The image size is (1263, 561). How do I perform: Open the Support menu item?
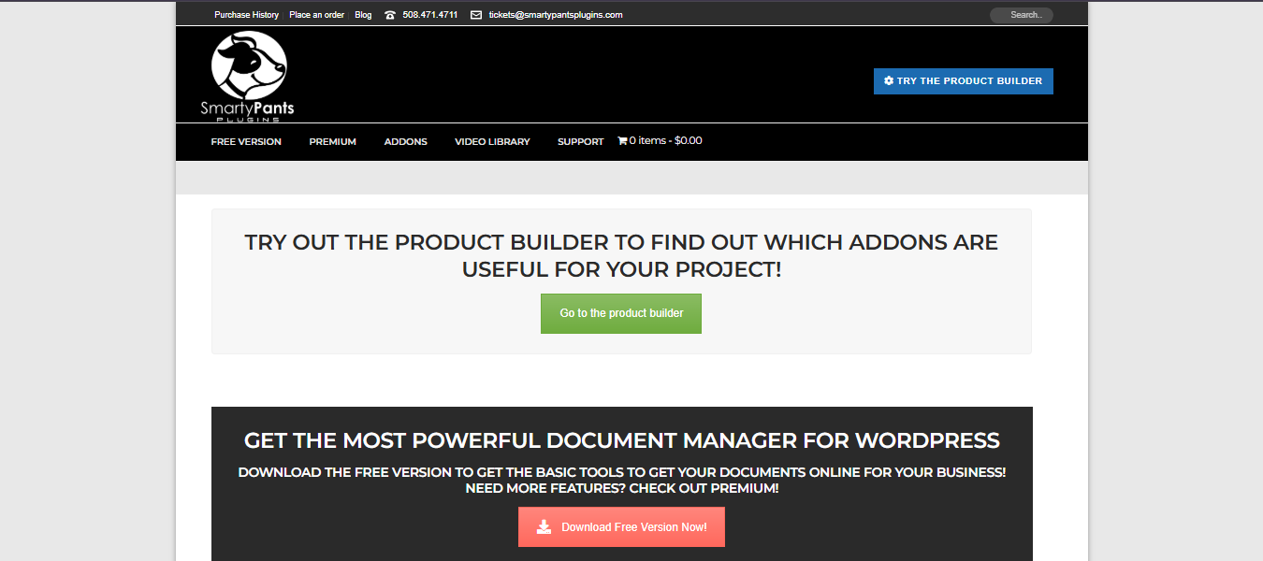[x=581, y=142]
